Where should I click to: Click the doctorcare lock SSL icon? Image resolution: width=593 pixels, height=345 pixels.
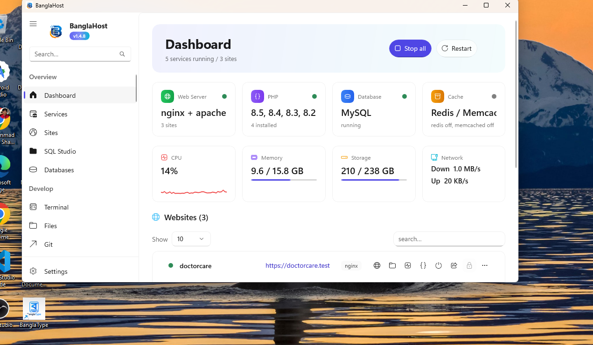click(x=469, y=265)
